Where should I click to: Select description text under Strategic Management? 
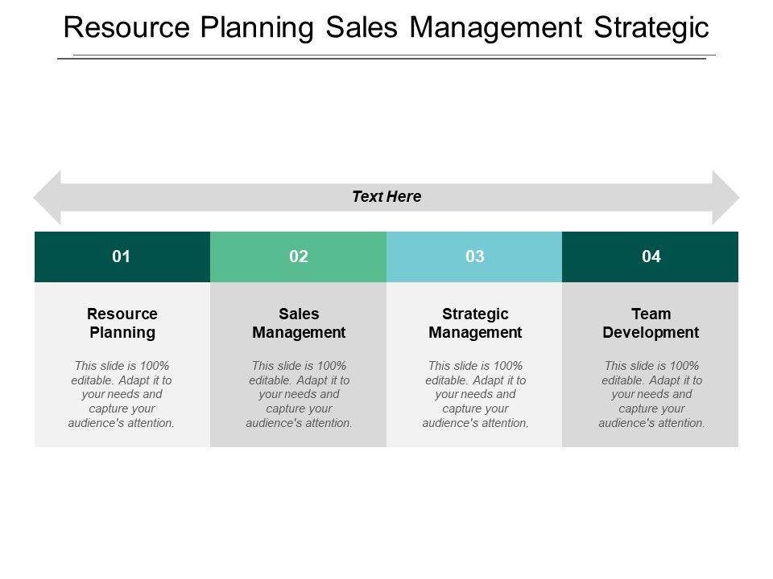click(x=475, y=394)
